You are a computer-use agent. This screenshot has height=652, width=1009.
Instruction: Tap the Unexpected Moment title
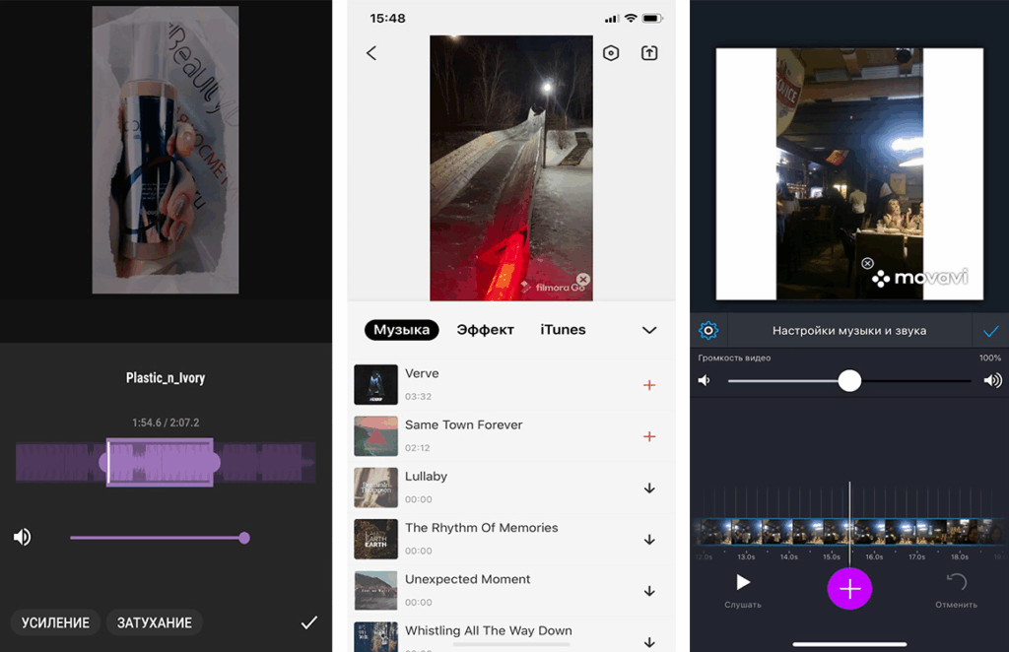tap(468, 579)
